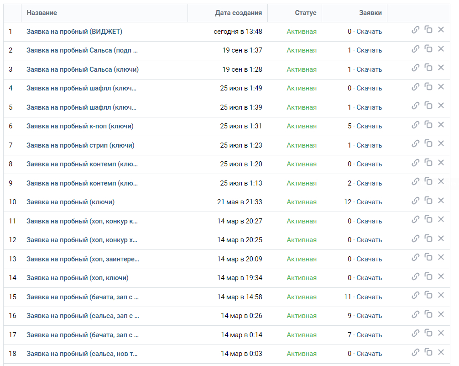The height and width of the screenshot is (366, 459).
Task: Open form Заявка на пробный (ВИДЖЕТ)
Action: coord(74,32)
